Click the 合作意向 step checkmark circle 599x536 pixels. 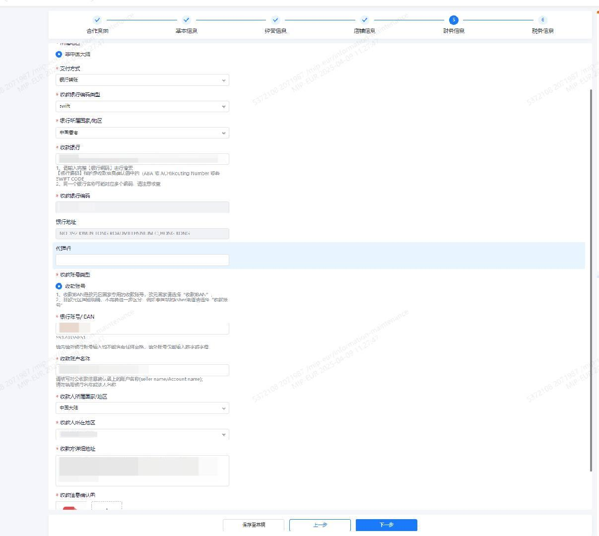pos(97,20)
